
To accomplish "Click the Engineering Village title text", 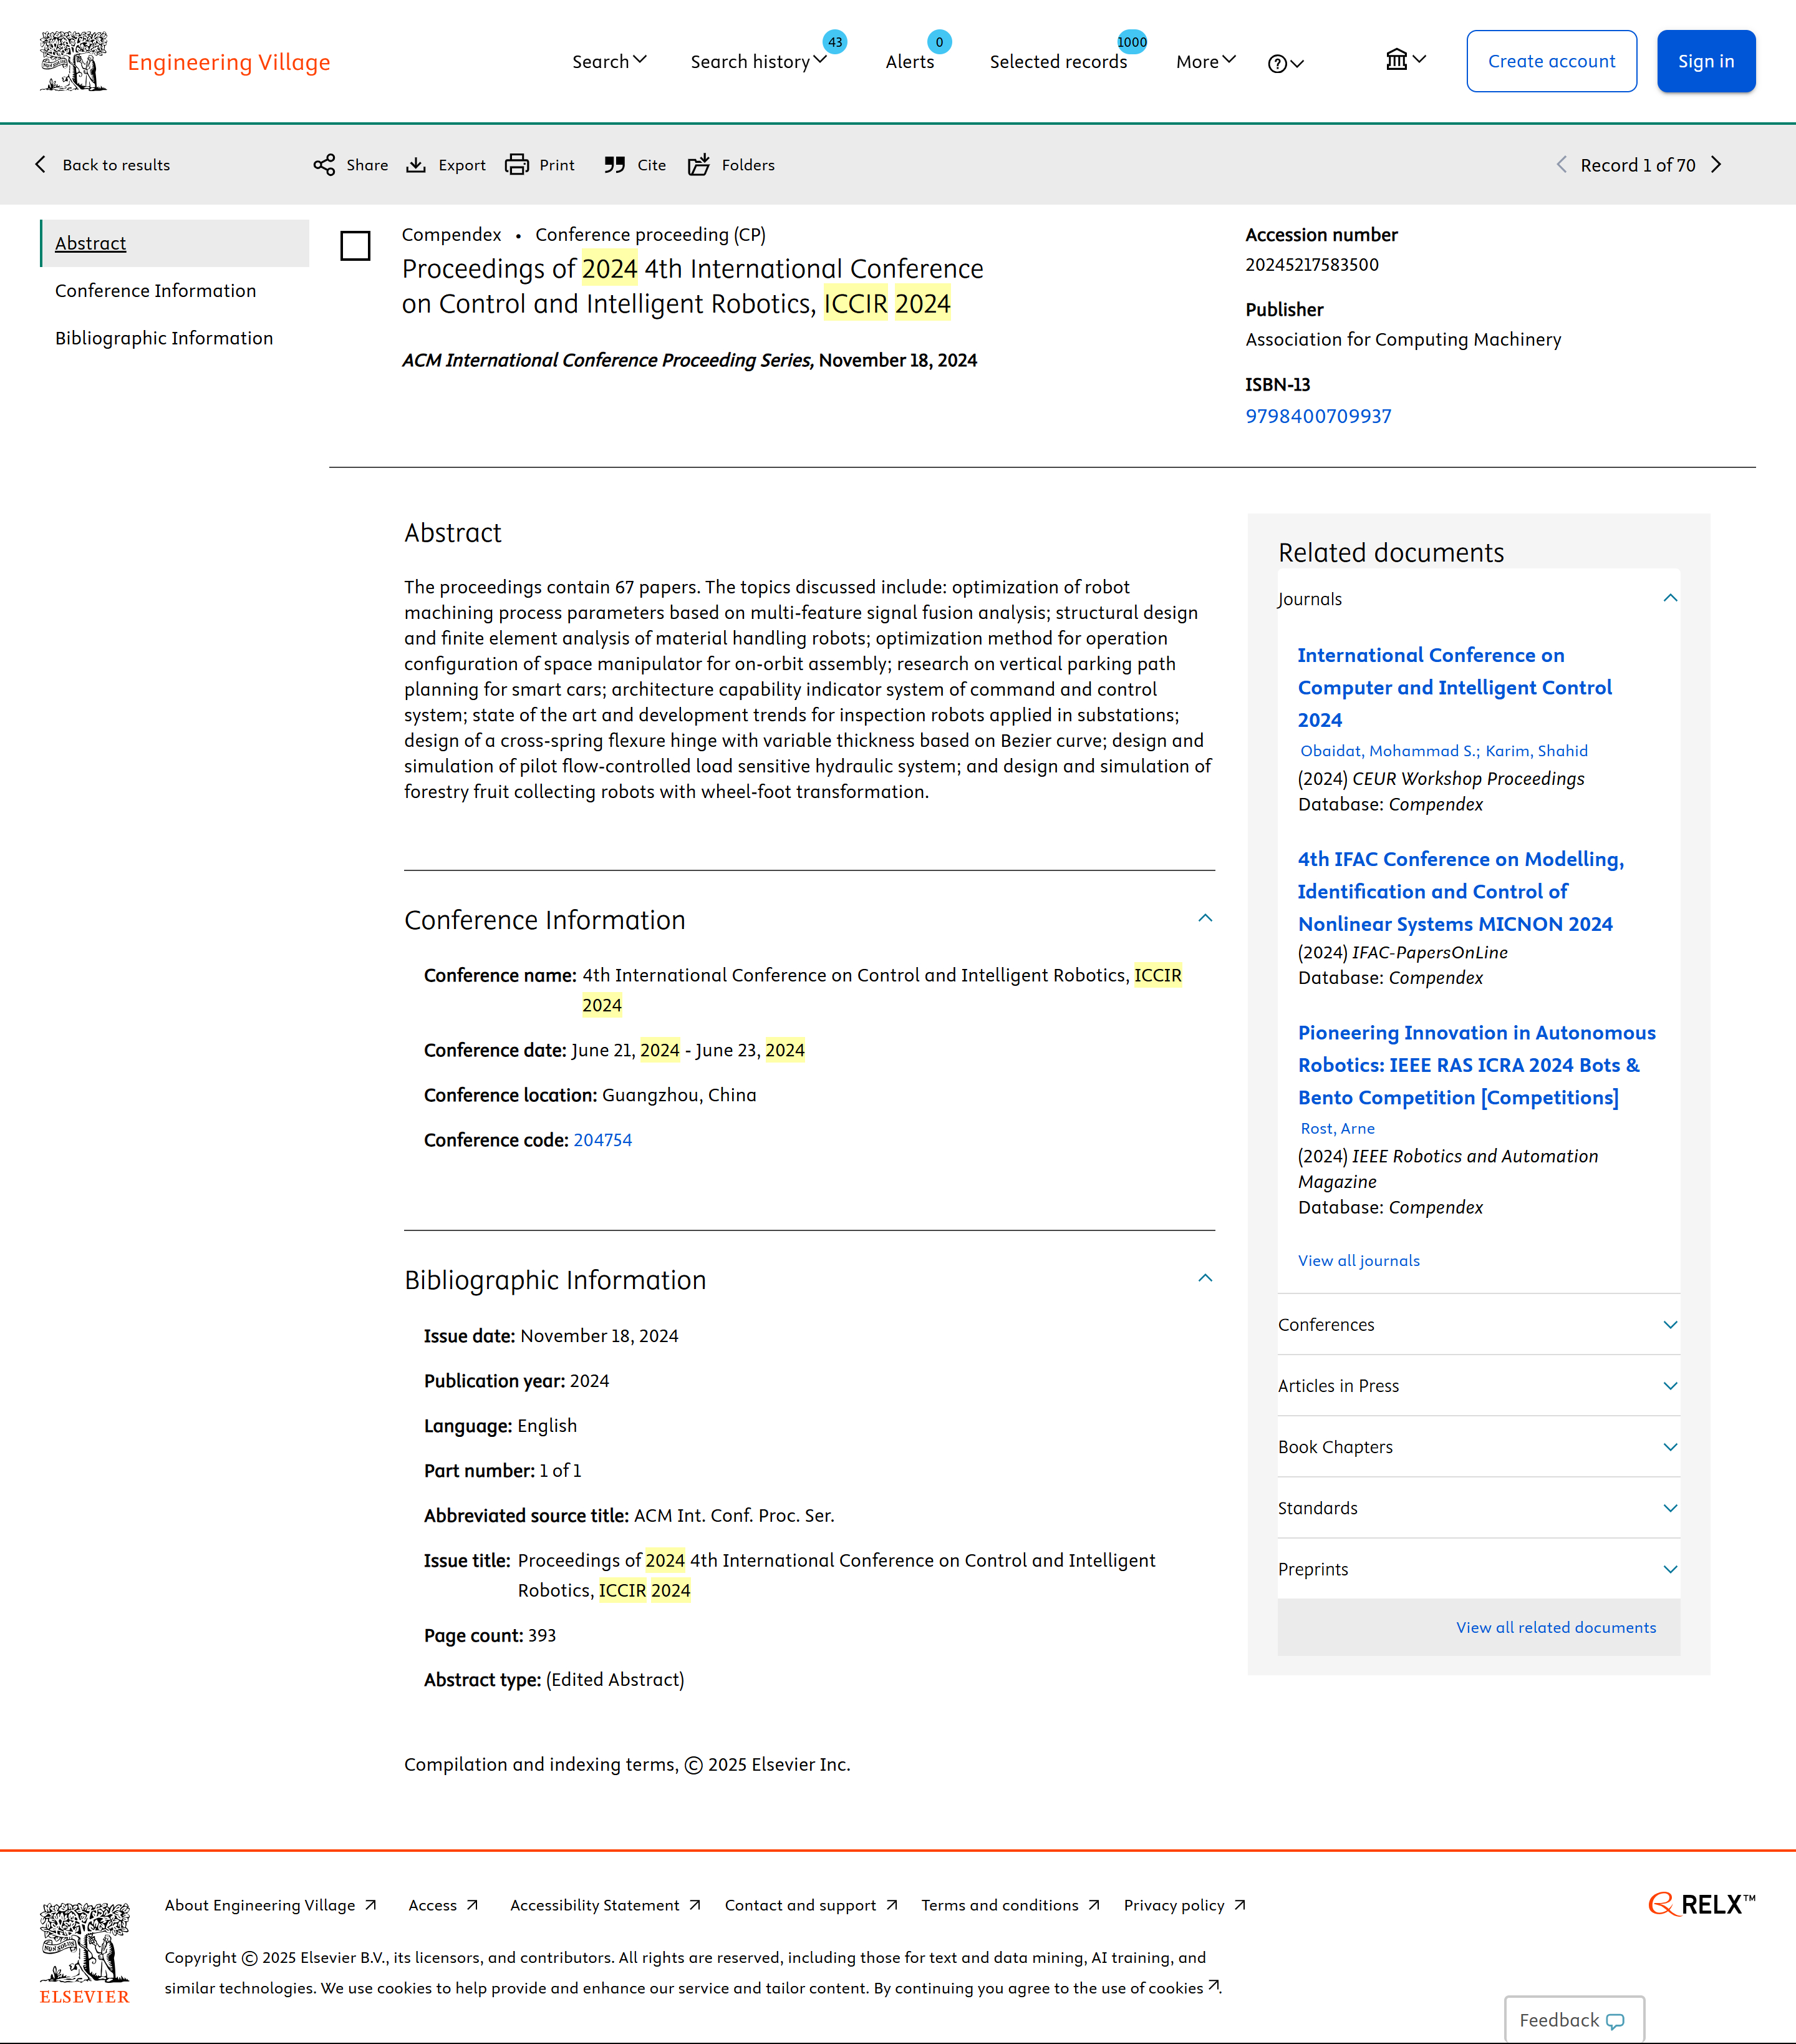I will (229, 62).
